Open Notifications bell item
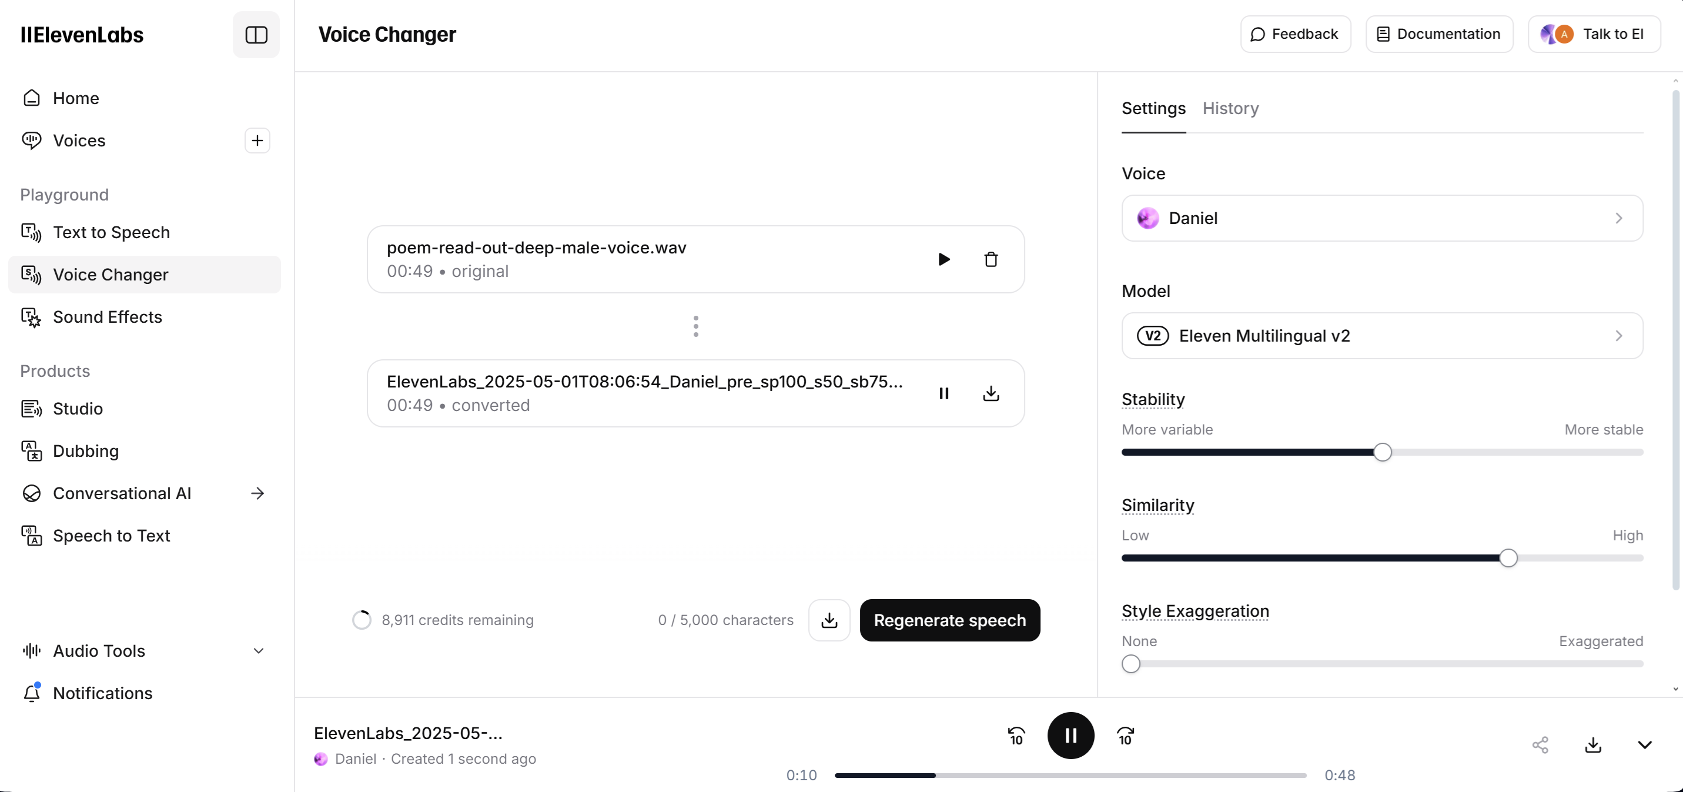Viewport: 1683px width, 792px height. point(144,693)
